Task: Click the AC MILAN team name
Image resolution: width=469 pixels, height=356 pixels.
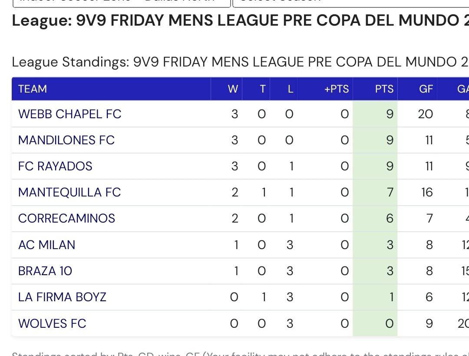Action: 46,245
